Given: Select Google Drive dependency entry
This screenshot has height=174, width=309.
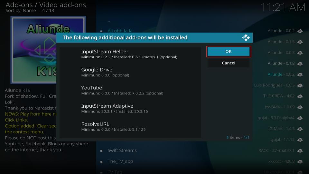Looking at the screenshot, I should [130, 72].
